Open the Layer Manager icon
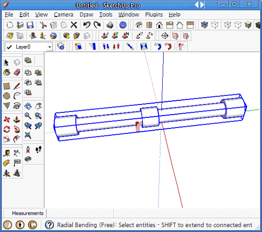Viewport: 262px width, 232px height. tap(61, 46)
